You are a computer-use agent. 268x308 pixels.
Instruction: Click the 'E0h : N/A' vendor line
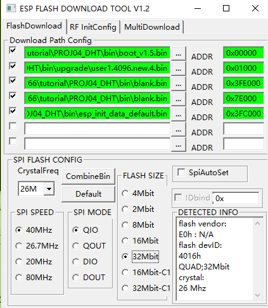(x=196, y=235)
